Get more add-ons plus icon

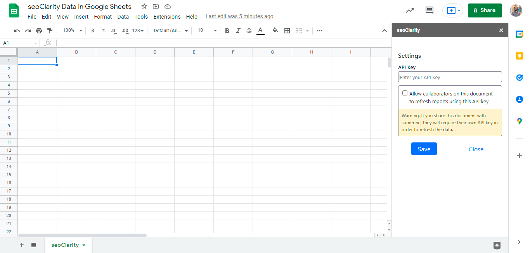[520, 156]
